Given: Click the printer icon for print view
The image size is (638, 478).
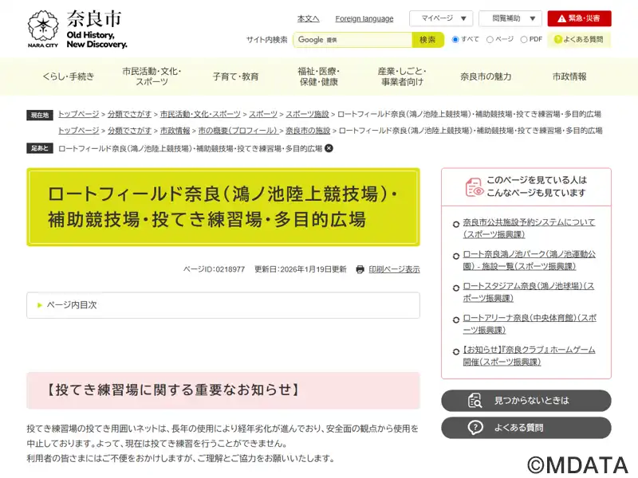Looking at the screenshot, I should tap(360, 269).
